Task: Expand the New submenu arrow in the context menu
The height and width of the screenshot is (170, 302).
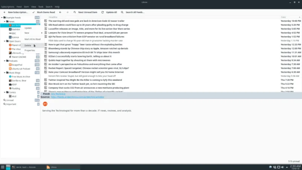Action: click(42, 33)
